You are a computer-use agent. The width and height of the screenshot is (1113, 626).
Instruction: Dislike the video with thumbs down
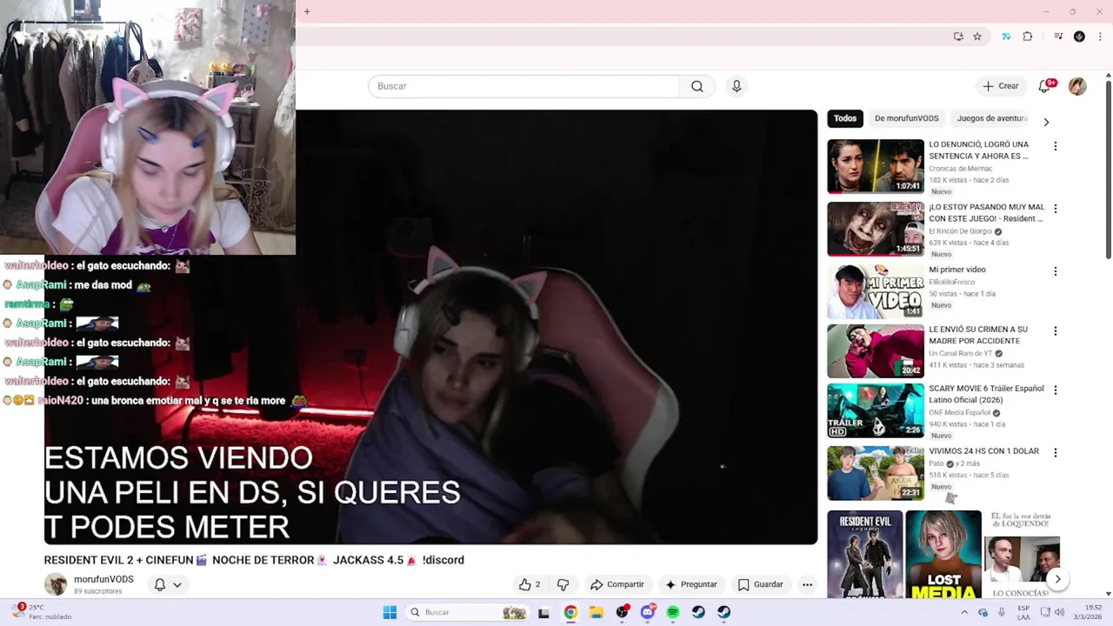pos(563,584)
